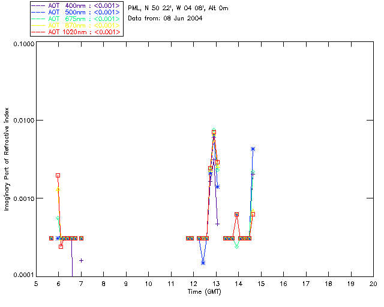Click the 'Data from: 08 Jun 2004' text

click(165, 19)
